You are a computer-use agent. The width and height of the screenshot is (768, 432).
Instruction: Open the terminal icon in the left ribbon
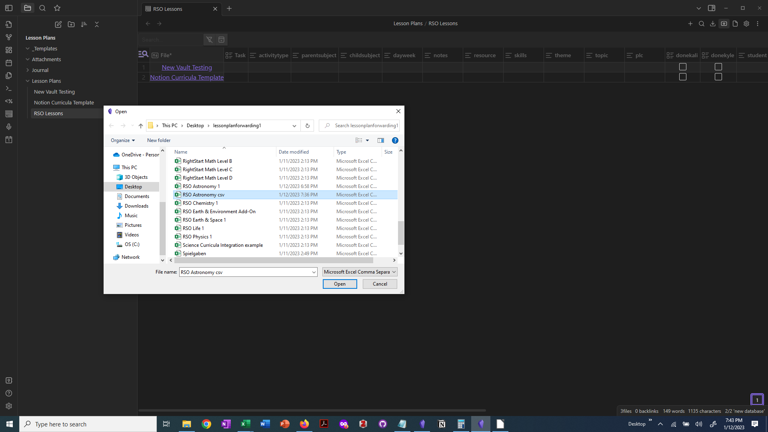pyautogui.click(x=9, y=88)
